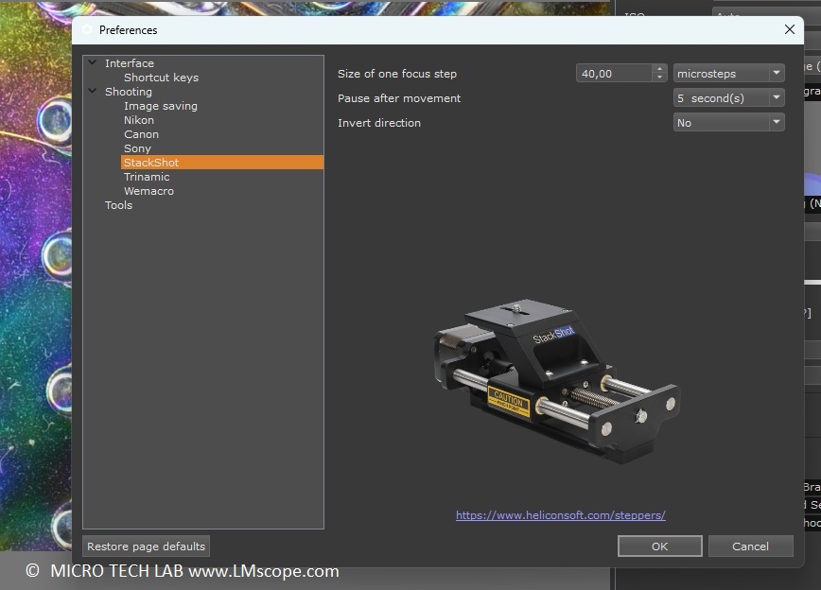821x590 pixels.
Task: Open the microsteps unit dropdown
Action: click(x=728, y=74)
